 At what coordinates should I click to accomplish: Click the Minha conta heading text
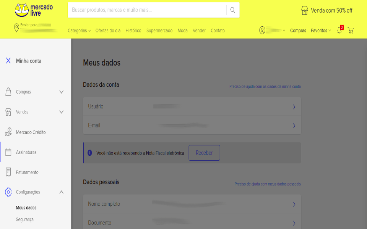tap(29, 61)
